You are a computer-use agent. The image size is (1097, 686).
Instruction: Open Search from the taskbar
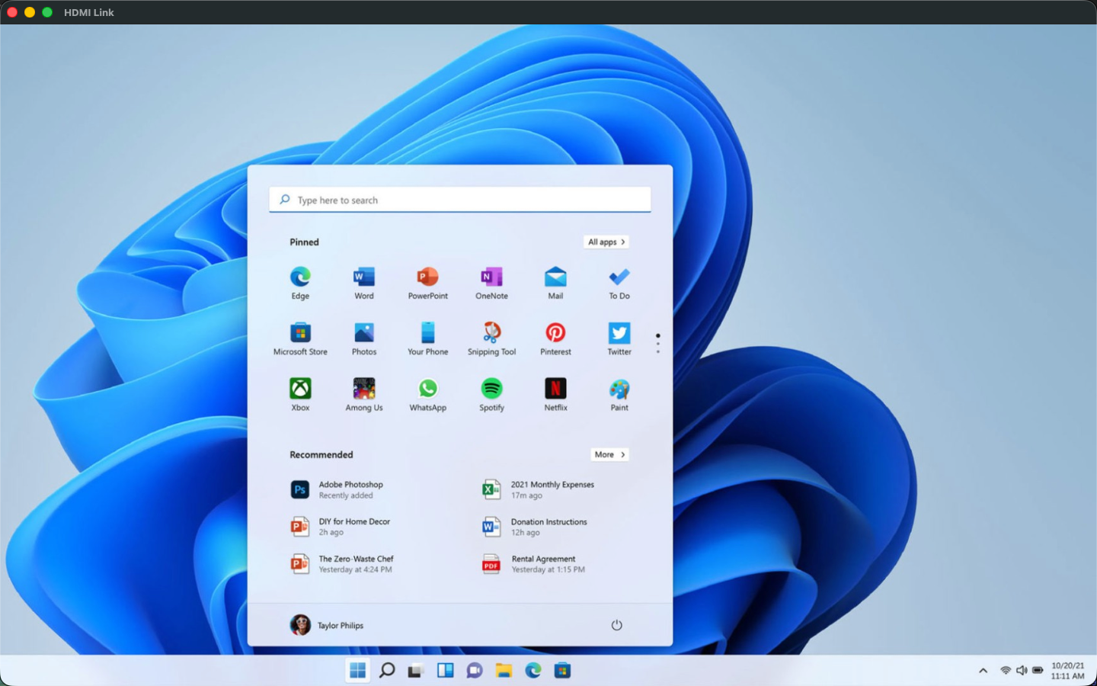point(387,671)
